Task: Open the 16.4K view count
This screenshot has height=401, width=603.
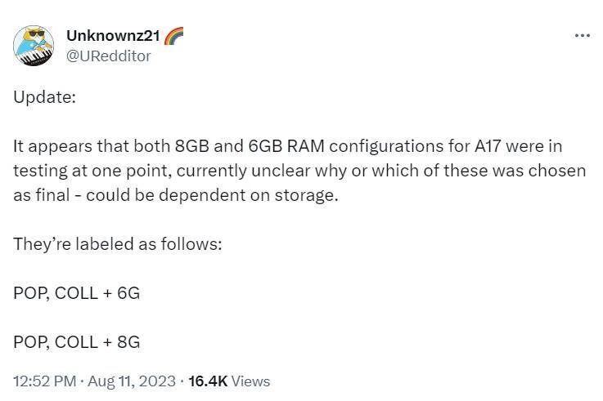Action: click(x=207, y=381)
